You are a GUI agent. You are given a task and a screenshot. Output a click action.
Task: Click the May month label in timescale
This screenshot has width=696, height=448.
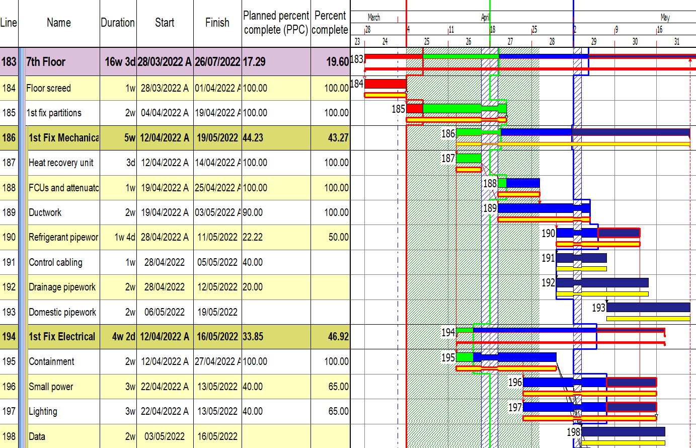665,17
